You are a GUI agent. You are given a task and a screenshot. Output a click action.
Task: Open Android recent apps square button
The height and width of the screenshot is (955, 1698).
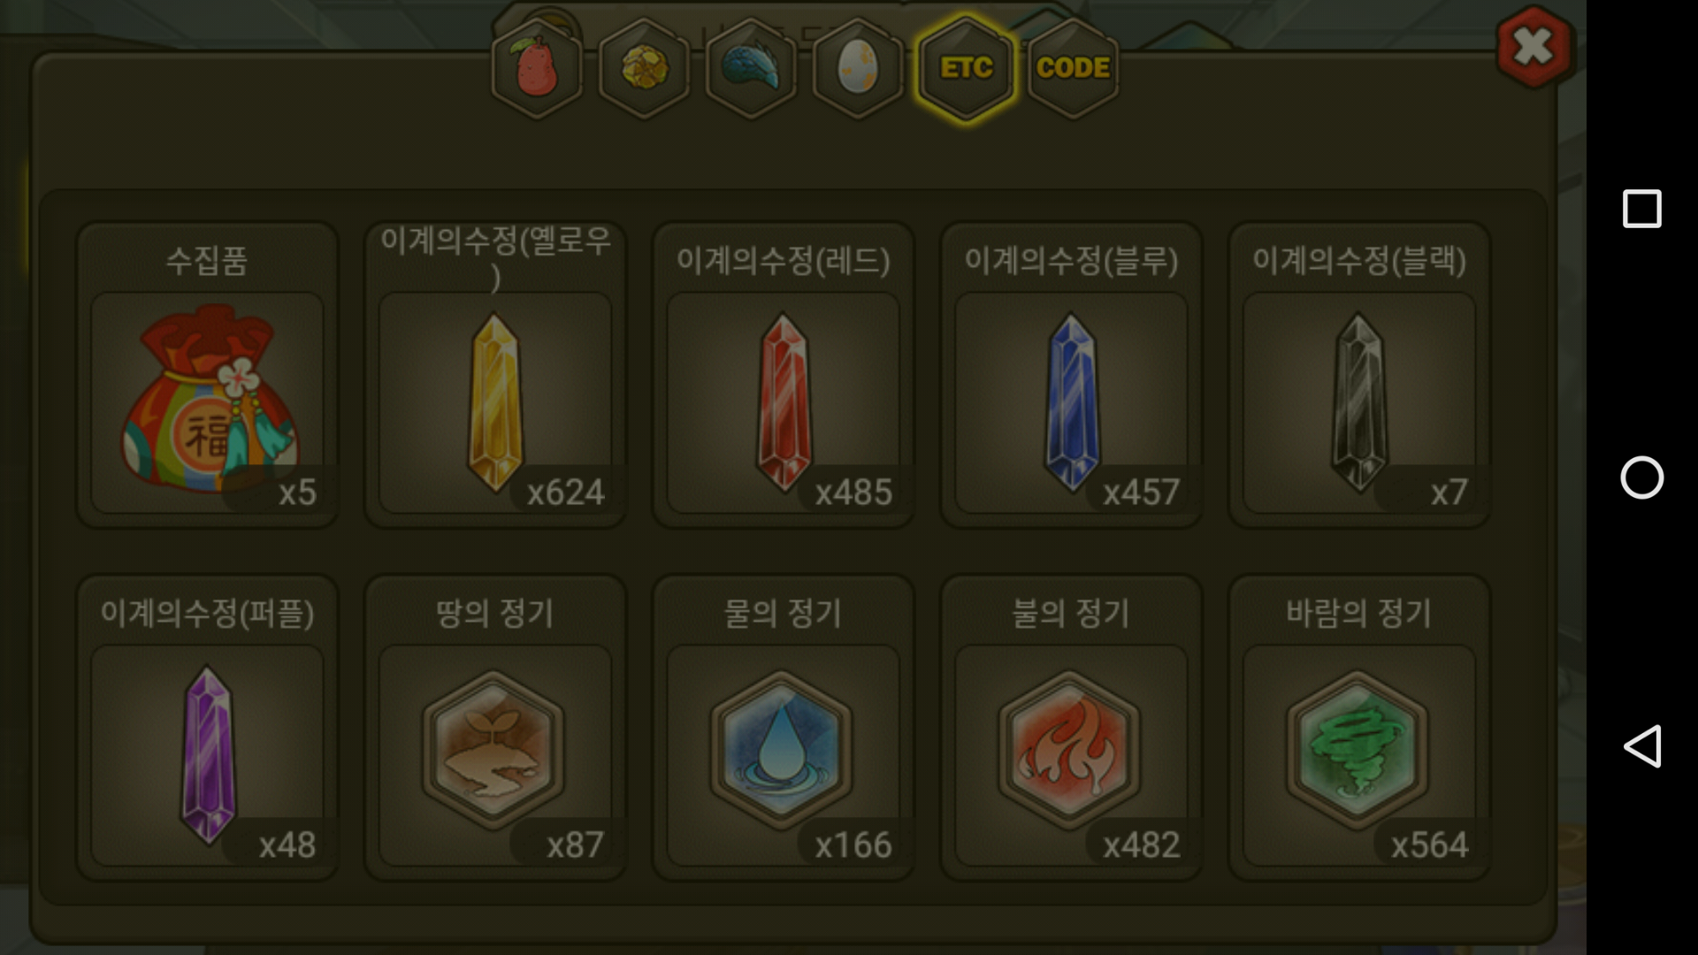(x=1642, y=209)
